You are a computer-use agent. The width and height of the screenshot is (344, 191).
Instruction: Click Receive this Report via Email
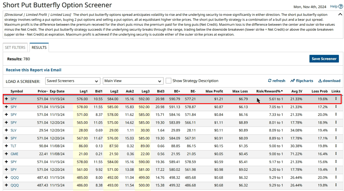click(33, 70)
